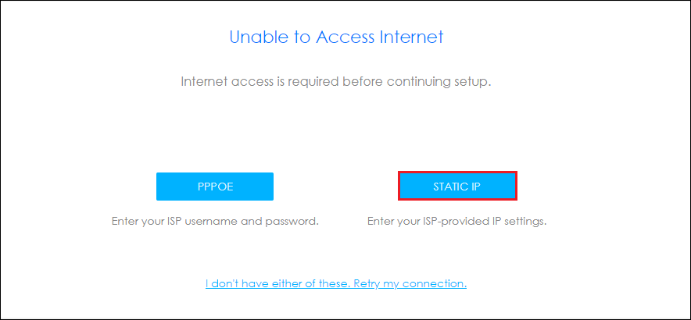Choose PPPOE to enter ISP credentials
691x320 pixels.
(215, 187)
